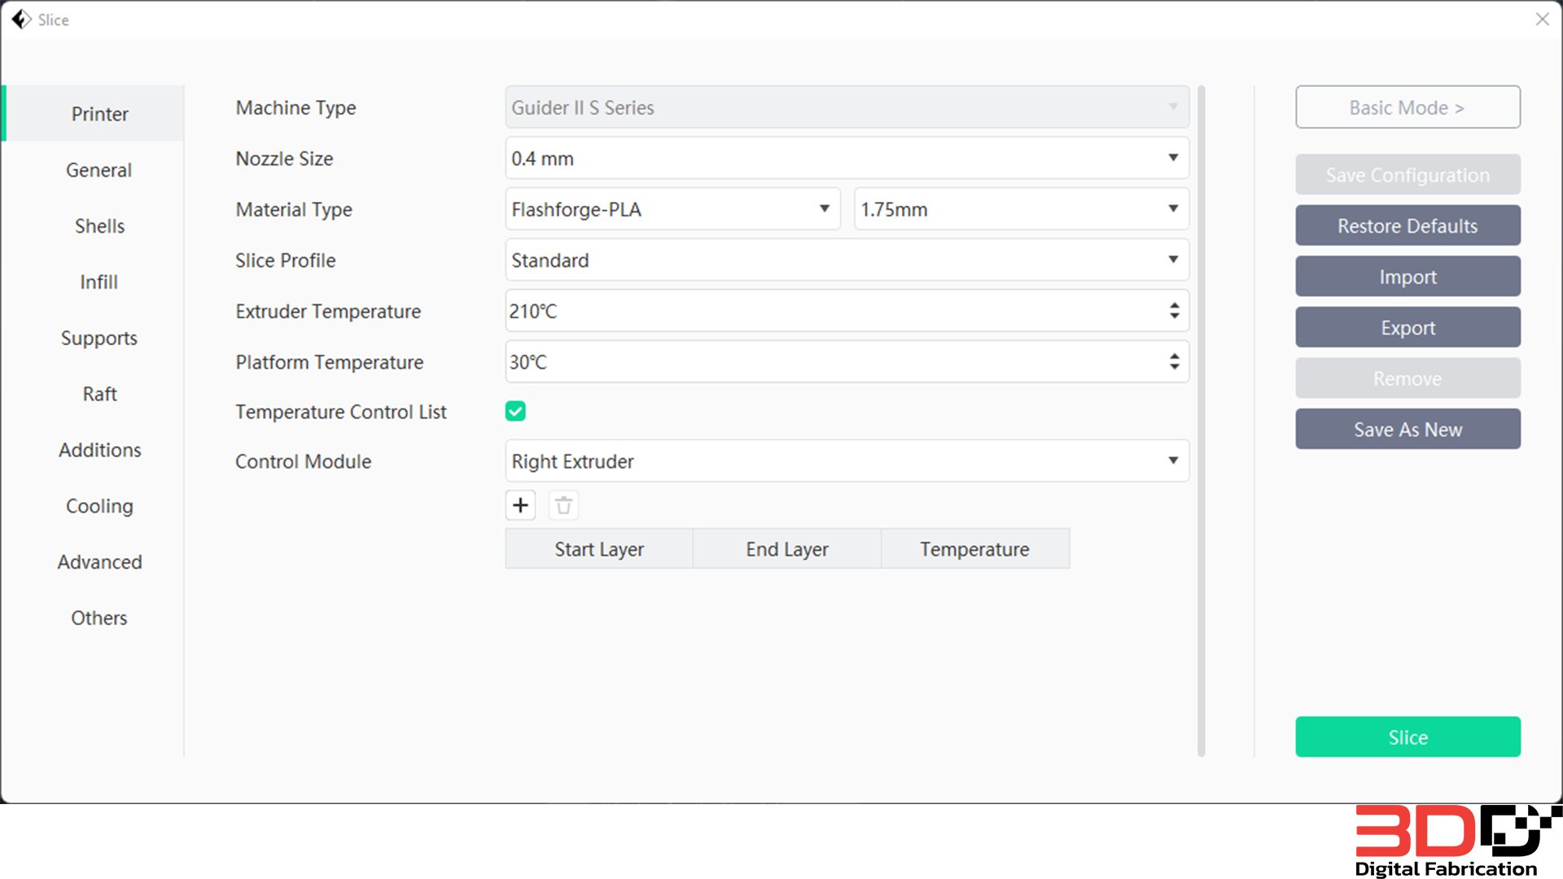Image resolution: width=1563 pixels, height=879 pixels.
Task: Click the Save As New button
Action: pyautogui.click(x=1408, y=430)
